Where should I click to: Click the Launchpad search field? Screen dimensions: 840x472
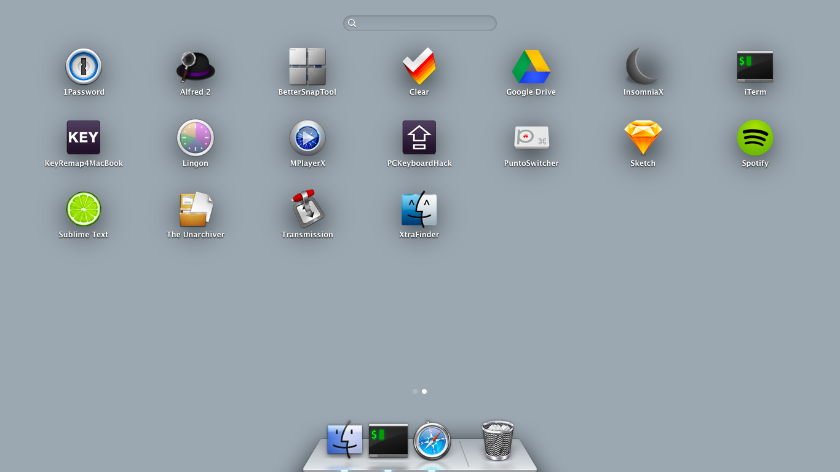click(x=420, y=23)
